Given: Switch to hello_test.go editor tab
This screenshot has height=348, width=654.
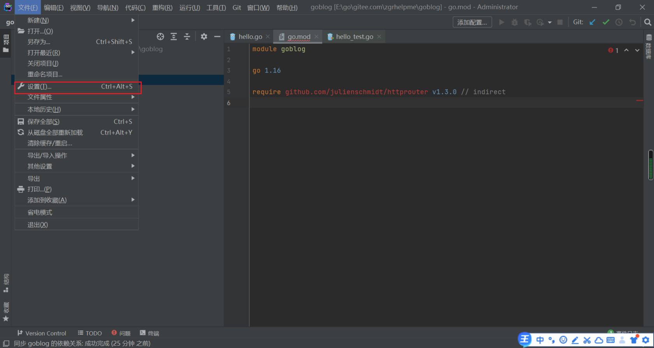Looking at the screenshot, I should coord(354,37).
